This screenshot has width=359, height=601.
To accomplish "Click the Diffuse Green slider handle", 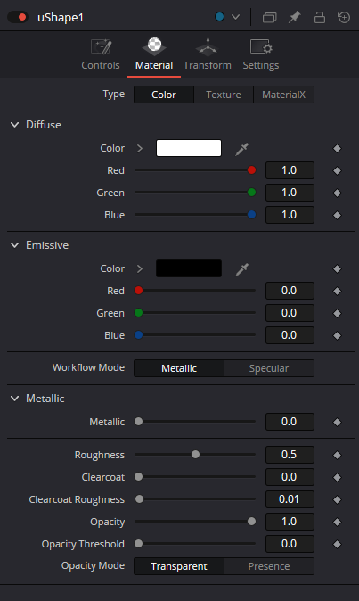I will (x=251, y=193).
